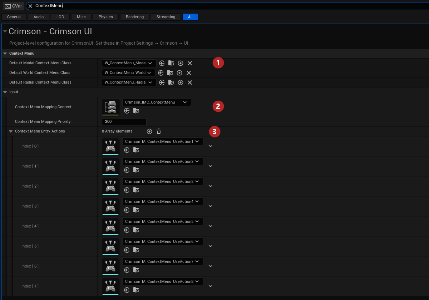The width and height of the screenshot is (429, 300).
Task: Click the UseAction1 input action thumbnail
Action: click(110, 146)
